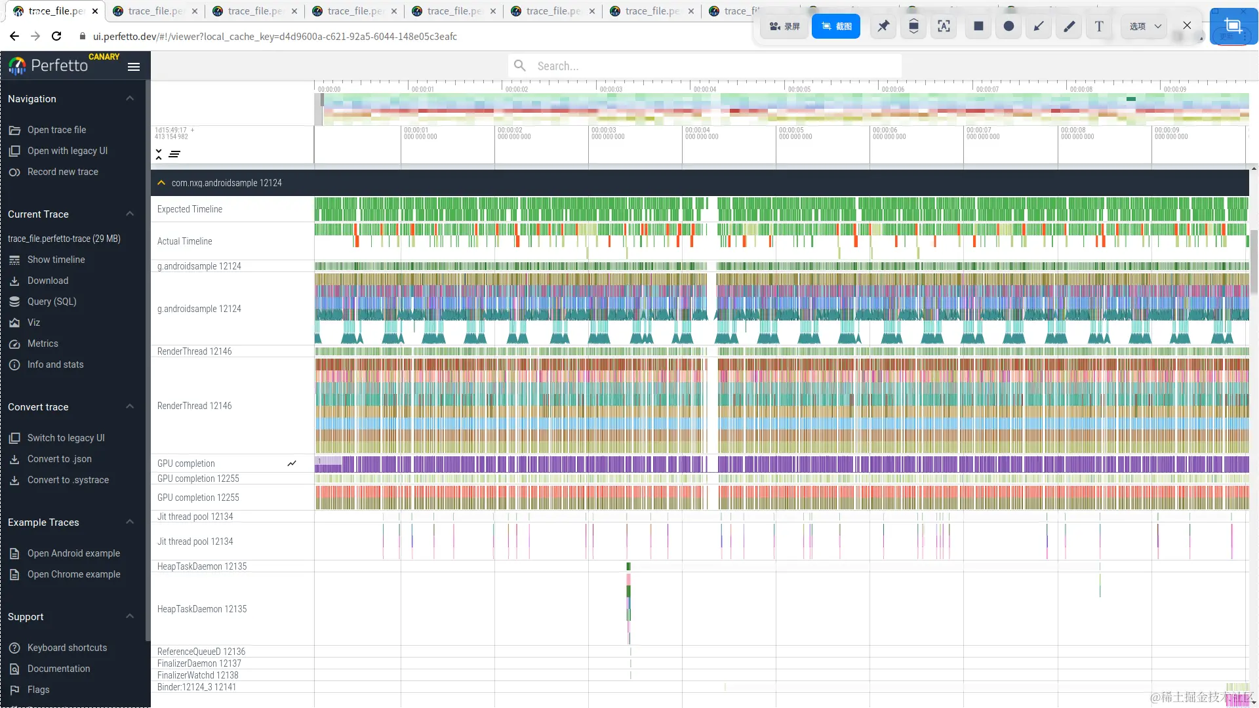Open the Query (SQL) page
The width and height of the screenshot is (1259, 708).
coord(51,302)
